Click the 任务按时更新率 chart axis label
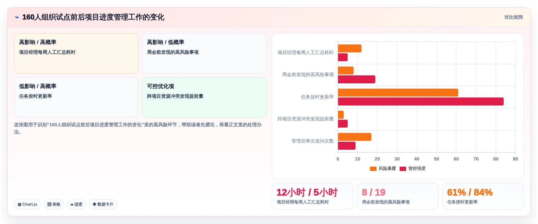Viewport: 538px width, 224px height. [317, 97]
